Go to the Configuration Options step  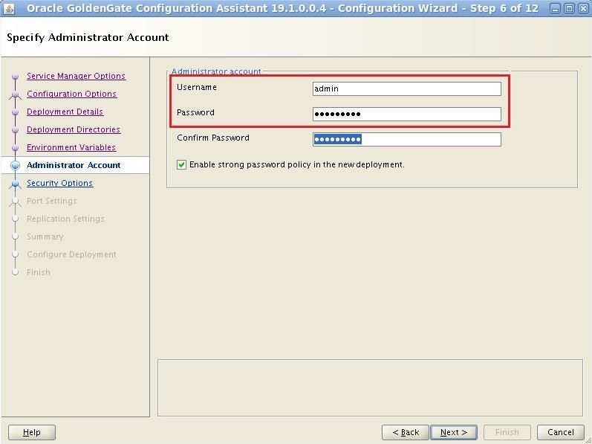pyautogui.click(x=72, y=94)
